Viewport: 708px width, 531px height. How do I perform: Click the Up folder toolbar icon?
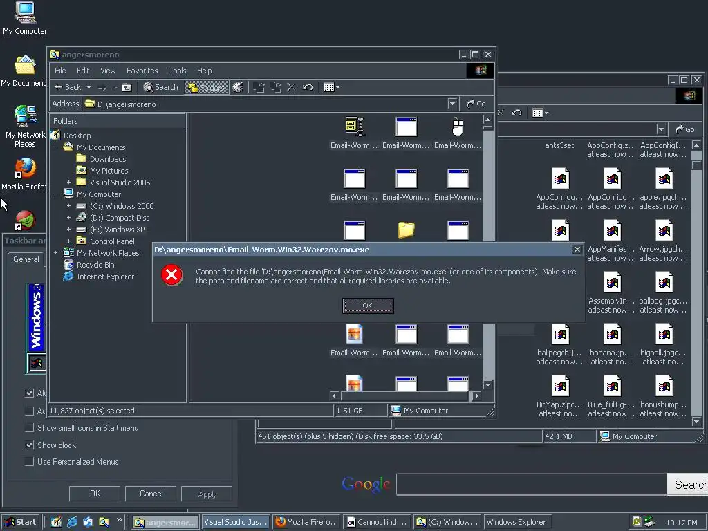[127, 87]
